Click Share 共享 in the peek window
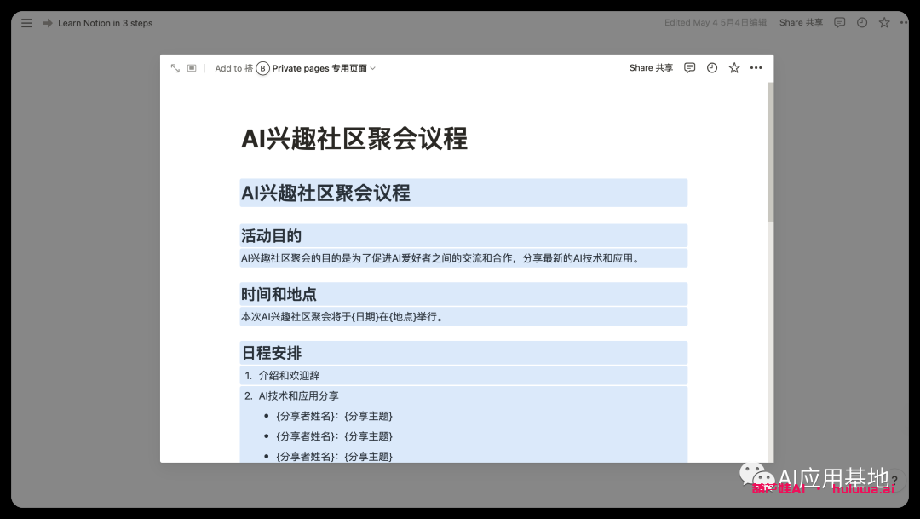Image resolution: width=920 pixels, height=519 pixels. click(651, 68)
